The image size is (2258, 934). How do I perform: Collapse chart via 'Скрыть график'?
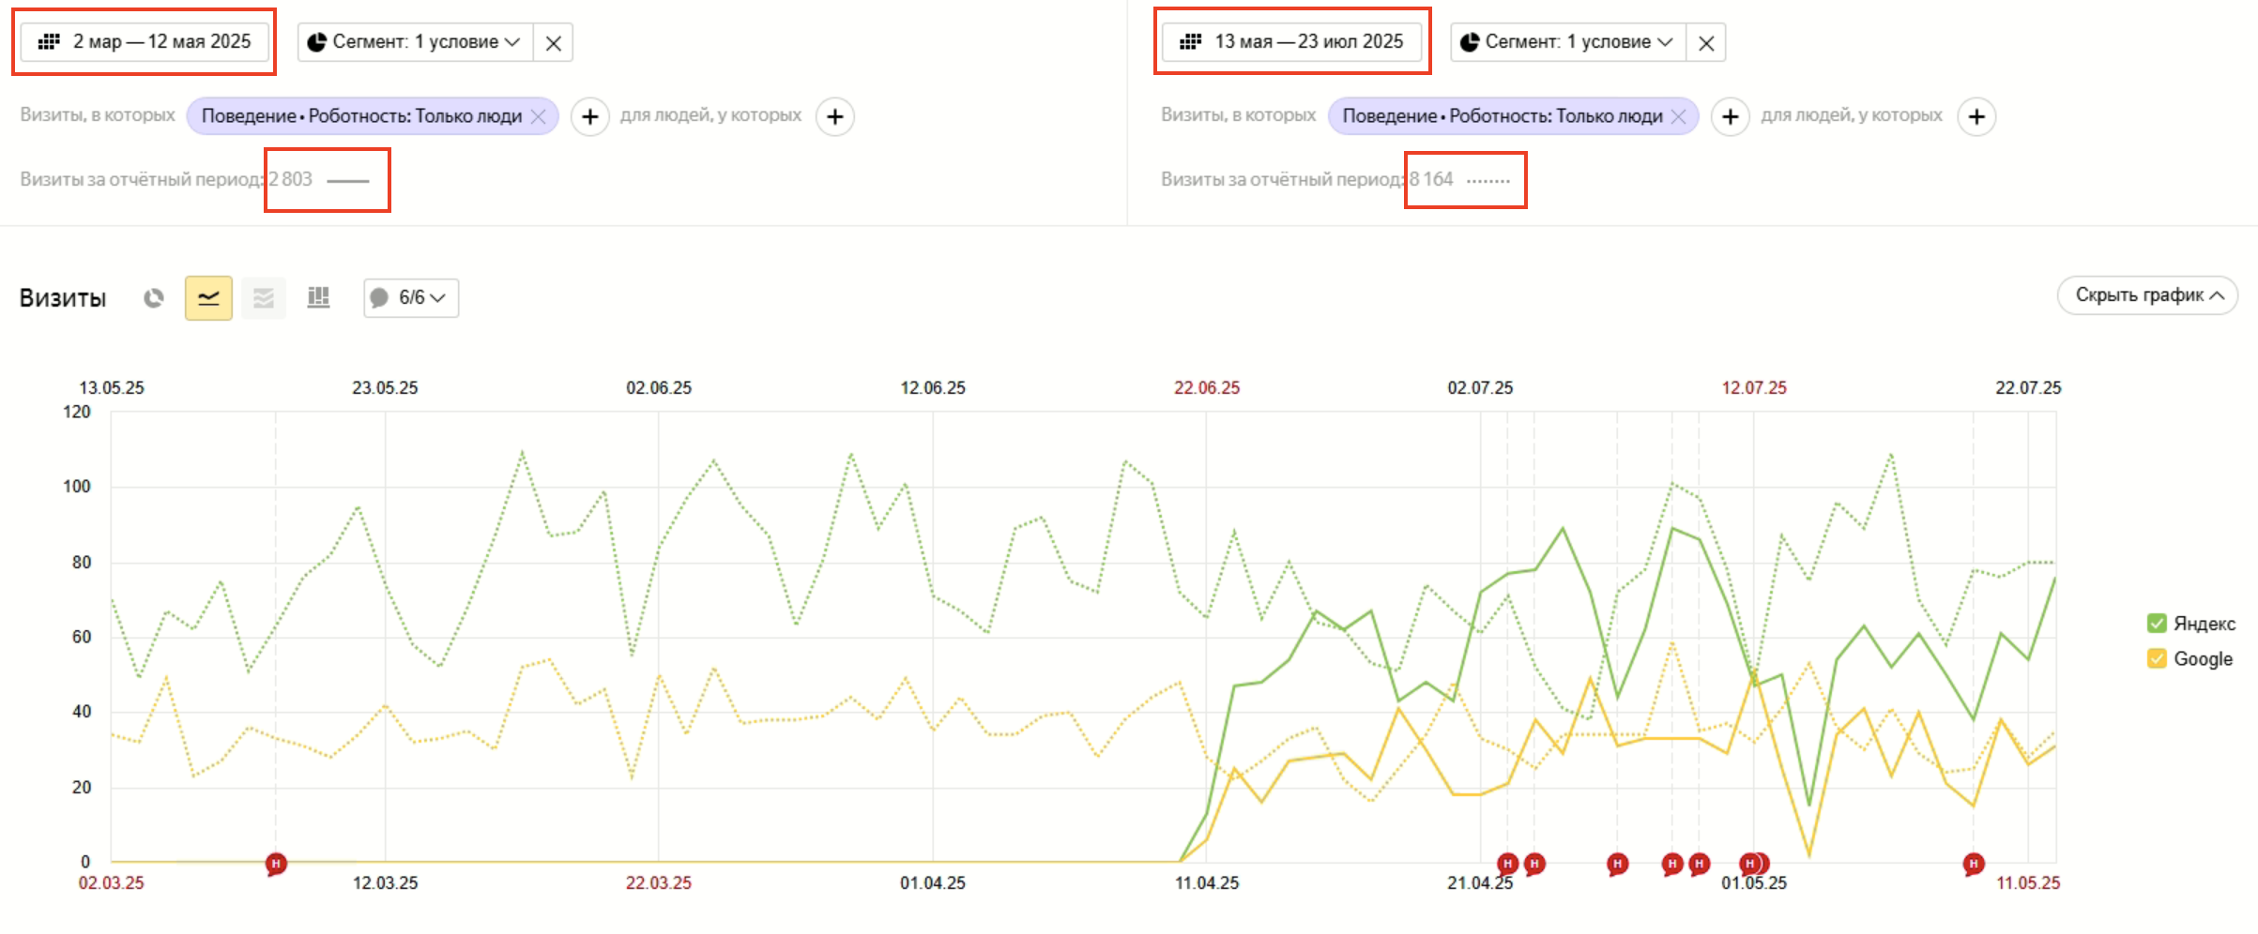[2147, 295]
